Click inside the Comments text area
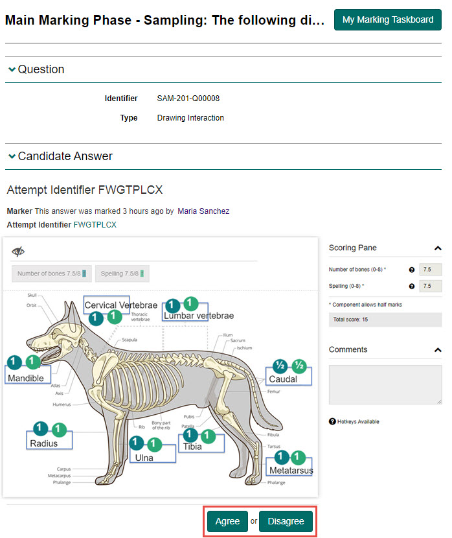Screen dimensions: 452x538 pyautogui.click(x=385, y=385)
